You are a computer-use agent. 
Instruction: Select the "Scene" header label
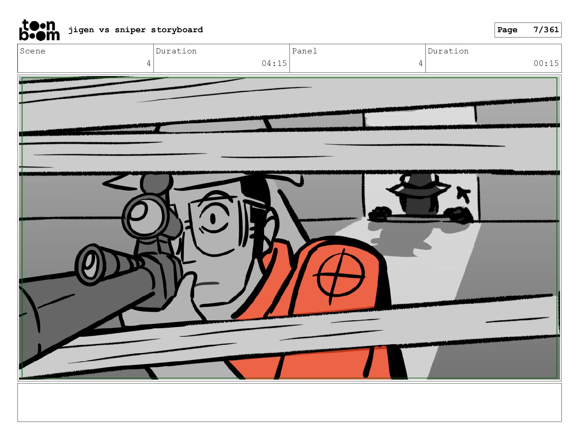point(33,51)
